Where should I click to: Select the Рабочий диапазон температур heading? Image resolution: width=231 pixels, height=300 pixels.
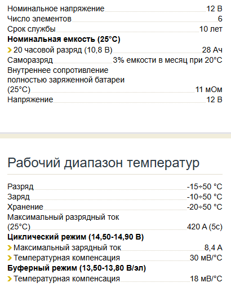[x=104, y=163]
